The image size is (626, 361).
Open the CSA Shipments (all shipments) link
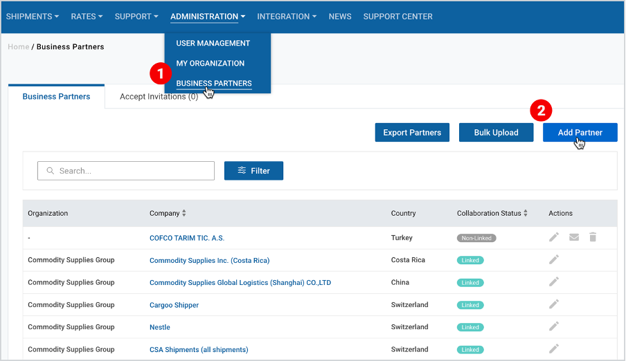point(199,350)
